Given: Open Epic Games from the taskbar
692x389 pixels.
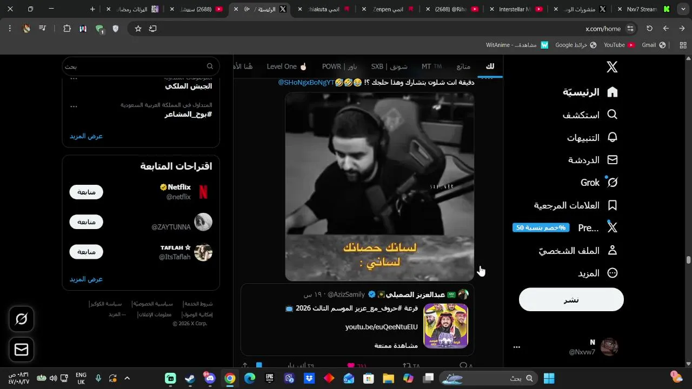Looking at the screenshot, I should (269, 378).
